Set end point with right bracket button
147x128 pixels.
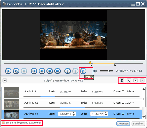click(x=75, y=71)
